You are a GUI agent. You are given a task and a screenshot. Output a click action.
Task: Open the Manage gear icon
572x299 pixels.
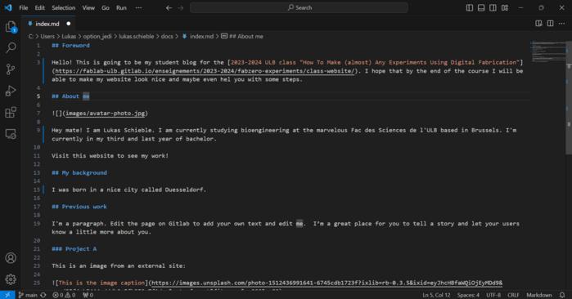coord(11,279)
